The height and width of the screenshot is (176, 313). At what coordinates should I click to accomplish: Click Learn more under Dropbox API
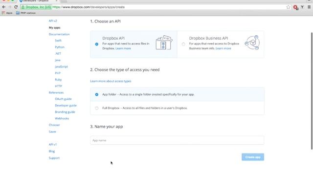pyautogui.click(x=123, y=48)
